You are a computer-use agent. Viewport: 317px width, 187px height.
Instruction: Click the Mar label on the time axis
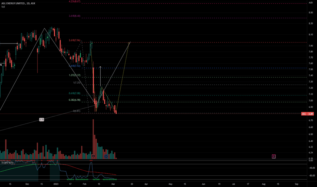[113, 184]
